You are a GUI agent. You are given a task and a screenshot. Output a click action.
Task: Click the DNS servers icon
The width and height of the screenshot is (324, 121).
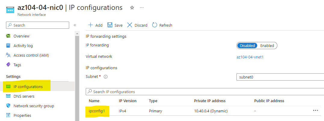tap(8, 96)
